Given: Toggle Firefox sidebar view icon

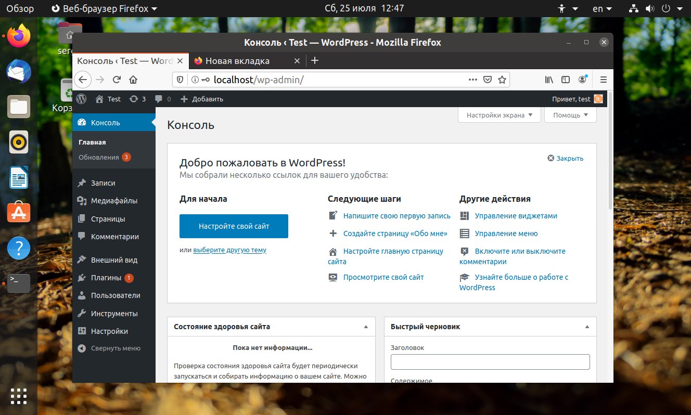Looking at the screenshot, I should coord(566,80).
